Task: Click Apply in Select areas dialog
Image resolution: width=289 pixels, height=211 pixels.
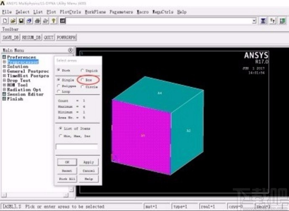Action: (x=89, y=162)
